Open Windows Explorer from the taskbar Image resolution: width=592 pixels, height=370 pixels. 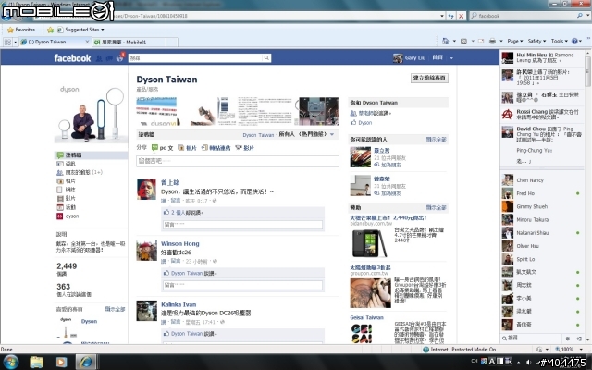tap(37, 362)
